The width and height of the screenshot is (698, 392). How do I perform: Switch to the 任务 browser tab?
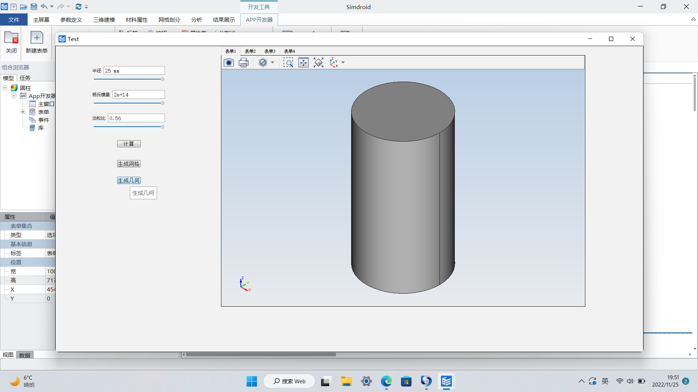pyautogui.click(x=25, y=78)
